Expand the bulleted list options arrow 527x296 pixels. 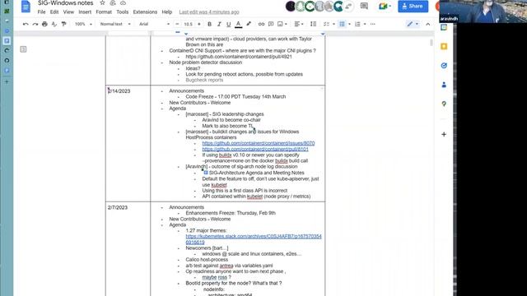(349, 24)
